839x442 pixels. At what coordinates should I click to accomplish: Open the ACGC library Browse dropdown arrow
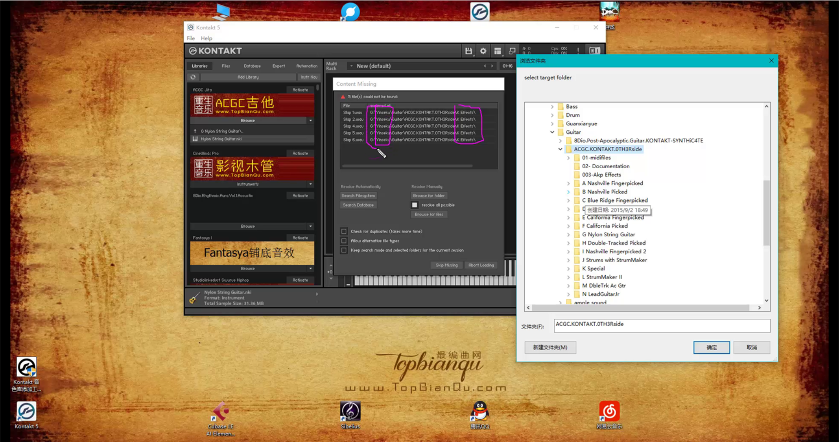click(x=311, y=121)
